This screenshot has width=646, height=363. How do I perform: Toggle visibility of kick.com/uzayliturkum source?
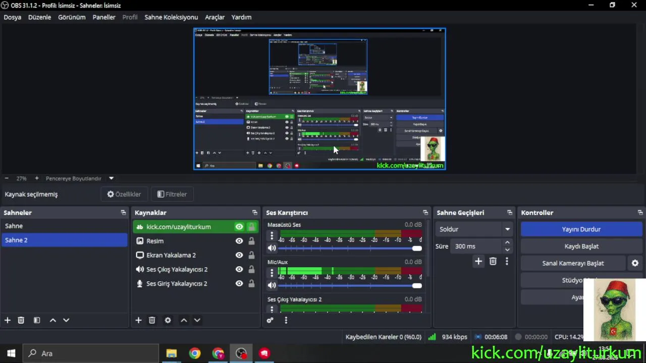(239, 227)
